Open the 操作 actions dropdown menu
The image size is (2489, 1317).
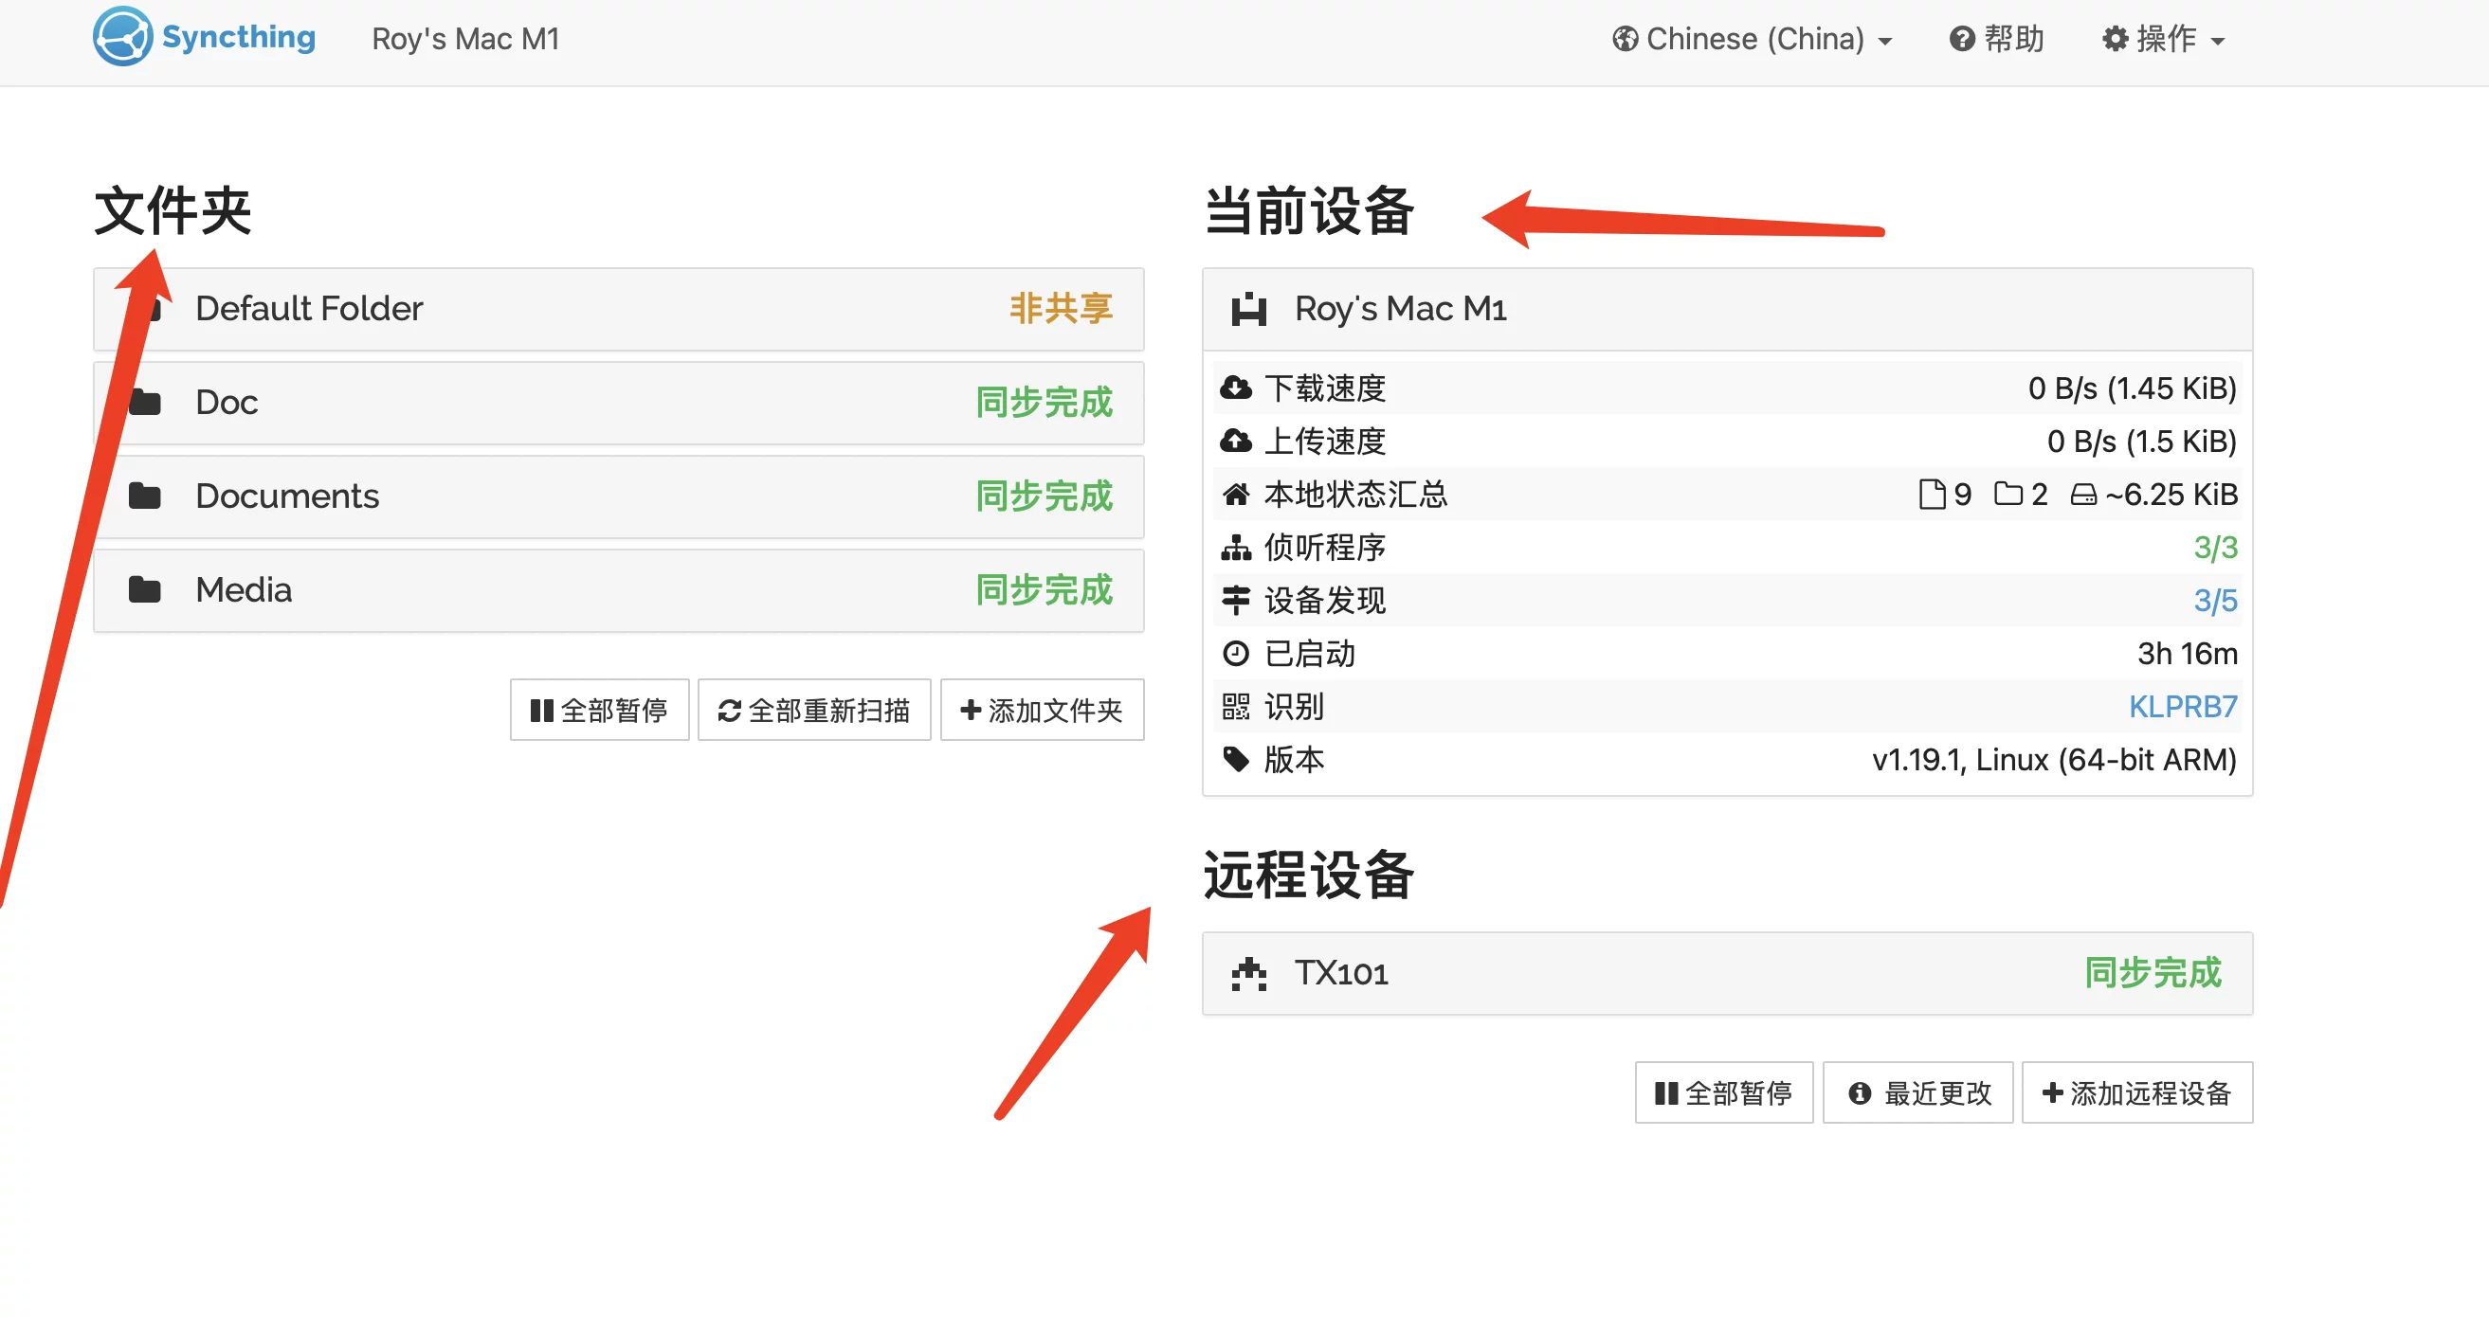[x=2164, y=39]
